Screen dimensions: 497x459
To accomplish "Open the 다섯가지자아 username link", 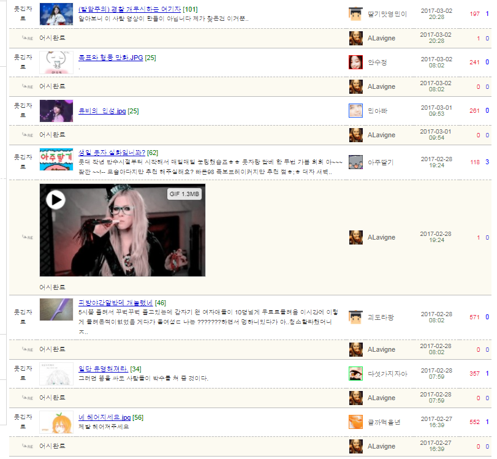I will [387, 374].
